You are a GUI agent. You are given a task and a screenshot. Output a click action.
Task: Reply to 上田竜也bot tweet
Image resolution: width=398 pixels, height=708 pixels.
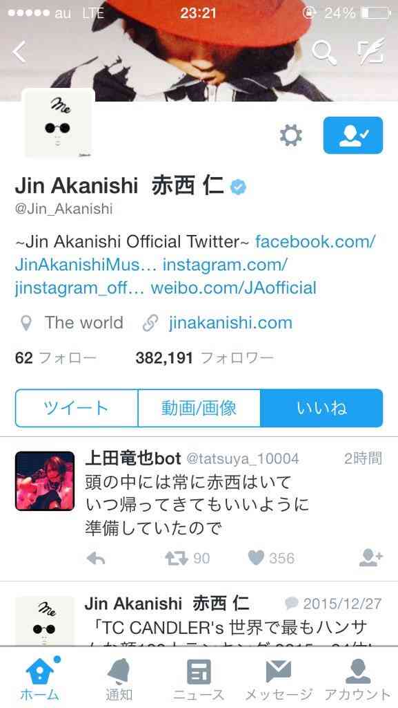pyautogui.click(x=96, y=559)
